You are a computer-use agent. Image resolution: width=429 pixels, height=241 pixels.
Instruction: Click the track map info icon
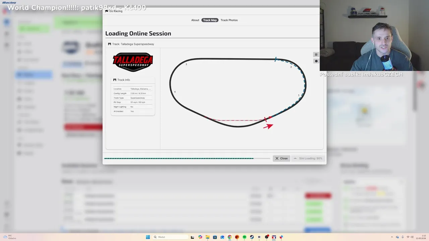pyautogui.click(x=316, y=61)
